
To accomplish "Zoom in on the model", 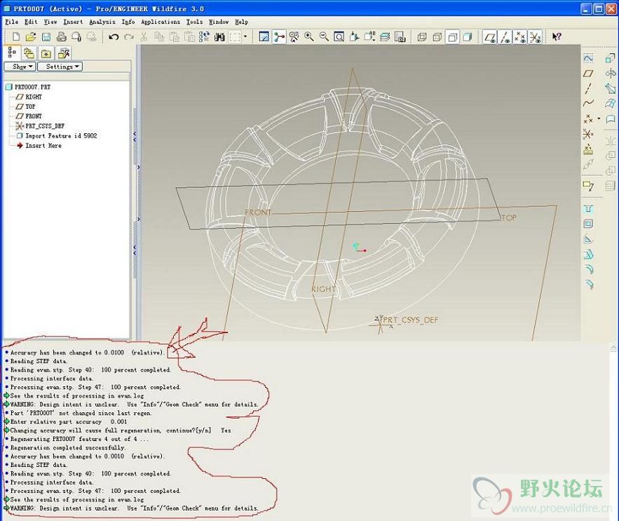I will [309, 36].
